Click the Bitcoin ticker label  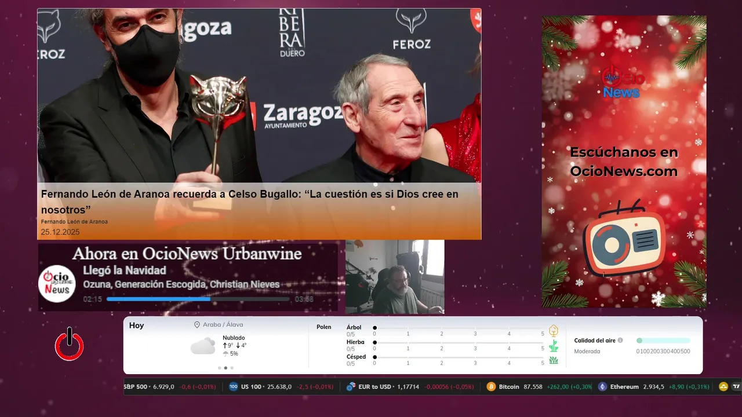pyautogui.click(x=509, y=386)
